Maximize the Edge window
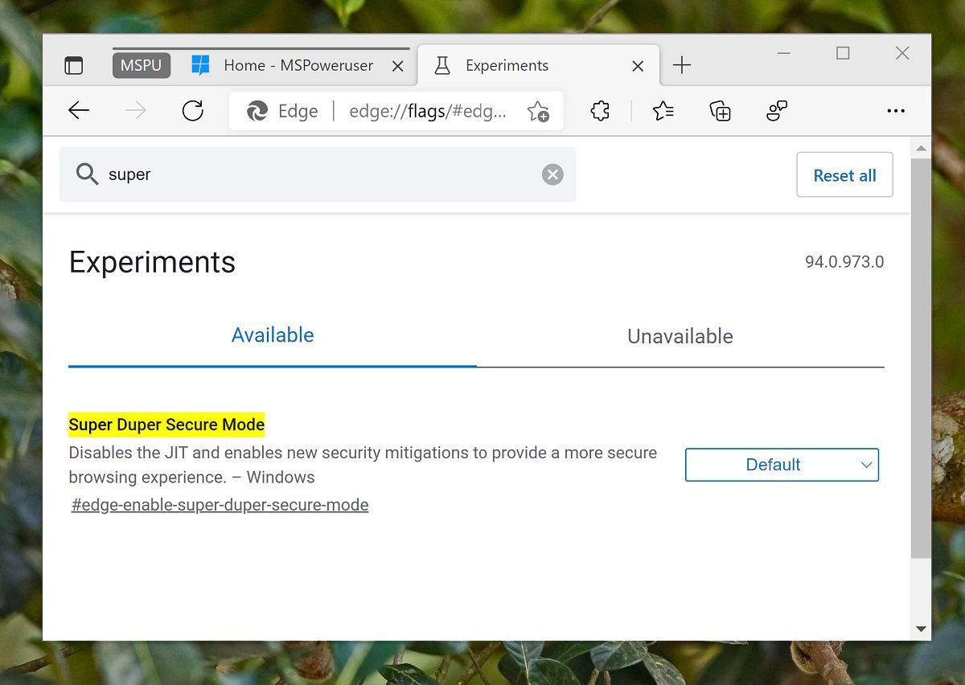The width and height of the screenshot is (965, 685). pyautogui.click(x=843, y=53)
